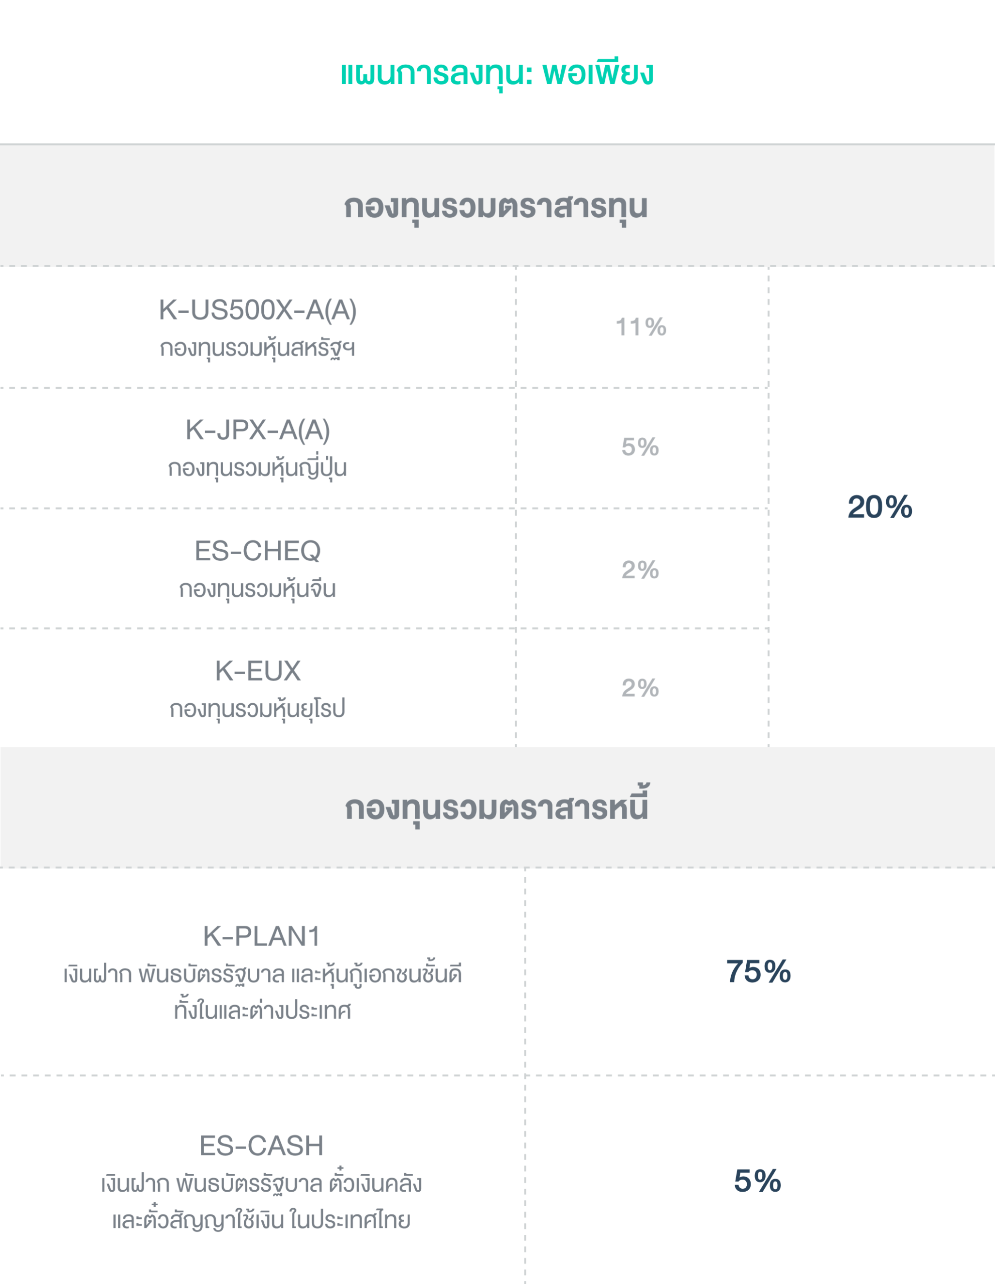Open the K-US500X-A(A) fund name
Viewport: 995px width, 1284px height.
pyautogui.click(x=257, y=310)
